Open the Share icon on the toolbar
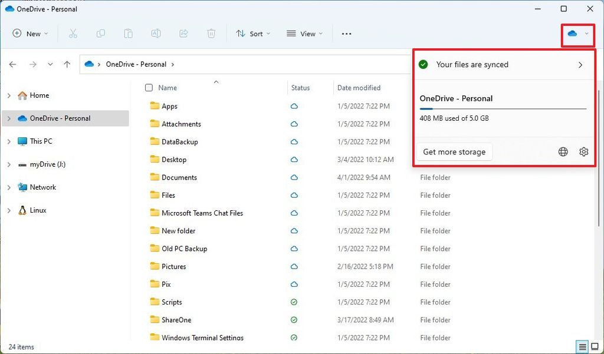Viewport: 604px width, 354px height. tap(183, 34)
